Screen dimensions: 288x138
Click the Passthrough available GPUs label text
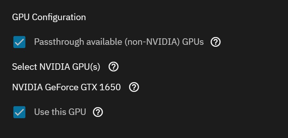pos(119,42)
